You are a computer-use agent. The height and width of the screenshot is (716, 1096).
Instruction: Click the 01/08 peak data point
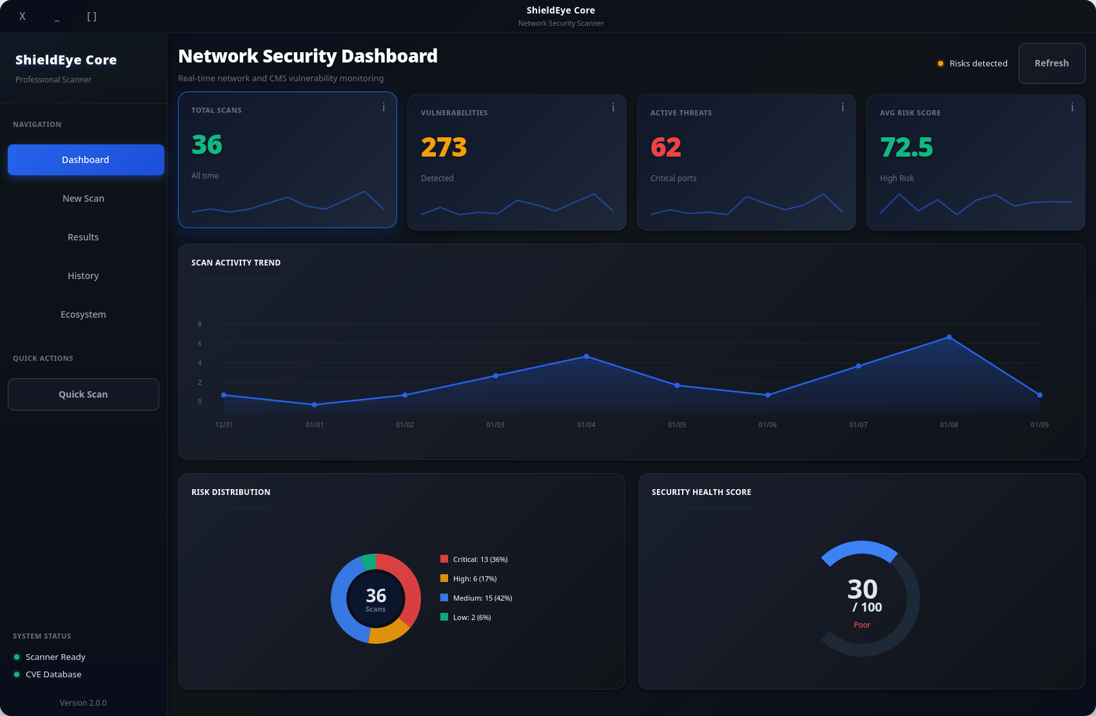click(949, 337)
